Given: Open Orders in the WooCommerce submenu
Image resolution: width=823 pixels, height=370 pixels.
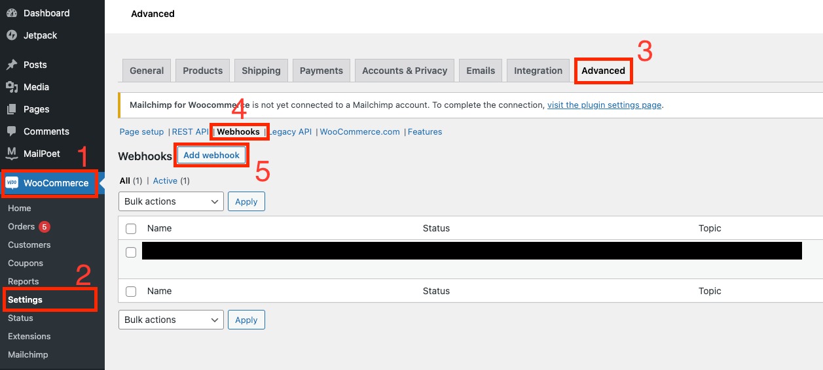Looking at the screenshot, I should coord(22,226).
